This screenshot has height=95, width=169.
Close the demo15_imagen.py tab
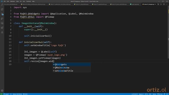[155, 4]
